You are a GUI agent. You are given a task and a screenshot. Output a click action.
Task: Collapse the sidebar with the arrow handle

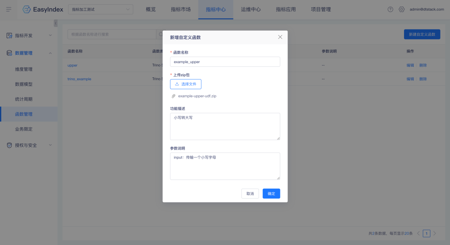[56, 23]
